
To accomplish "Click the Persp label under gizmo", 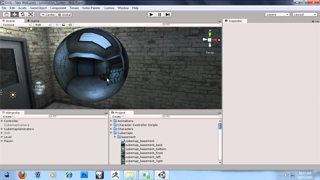I will pos(210,52).
